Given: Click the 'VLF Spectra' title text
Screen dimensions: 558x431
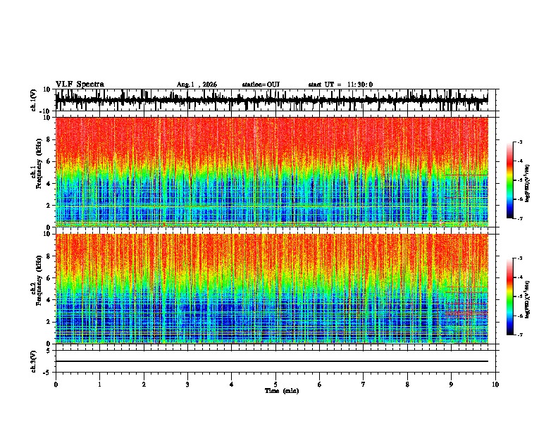Looking at the screenshot, I should click(80, 85).
